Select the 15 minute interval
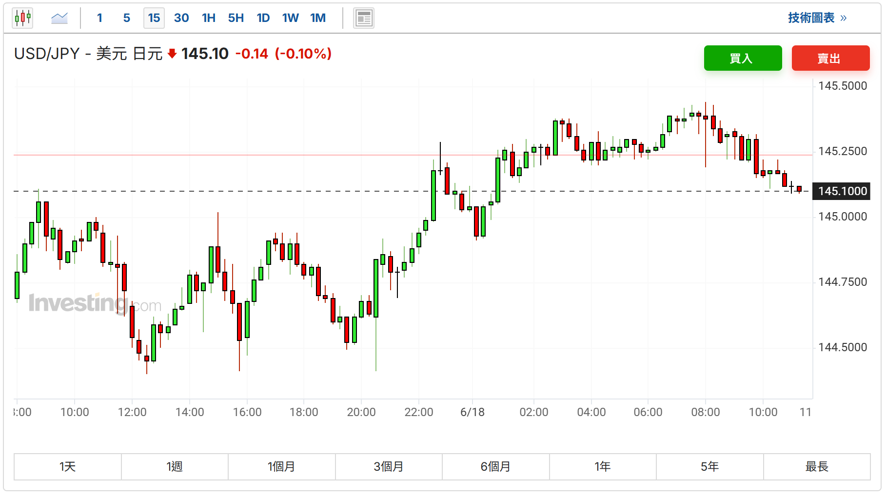The width and height of the screenshot is (886, 499). 154,18
